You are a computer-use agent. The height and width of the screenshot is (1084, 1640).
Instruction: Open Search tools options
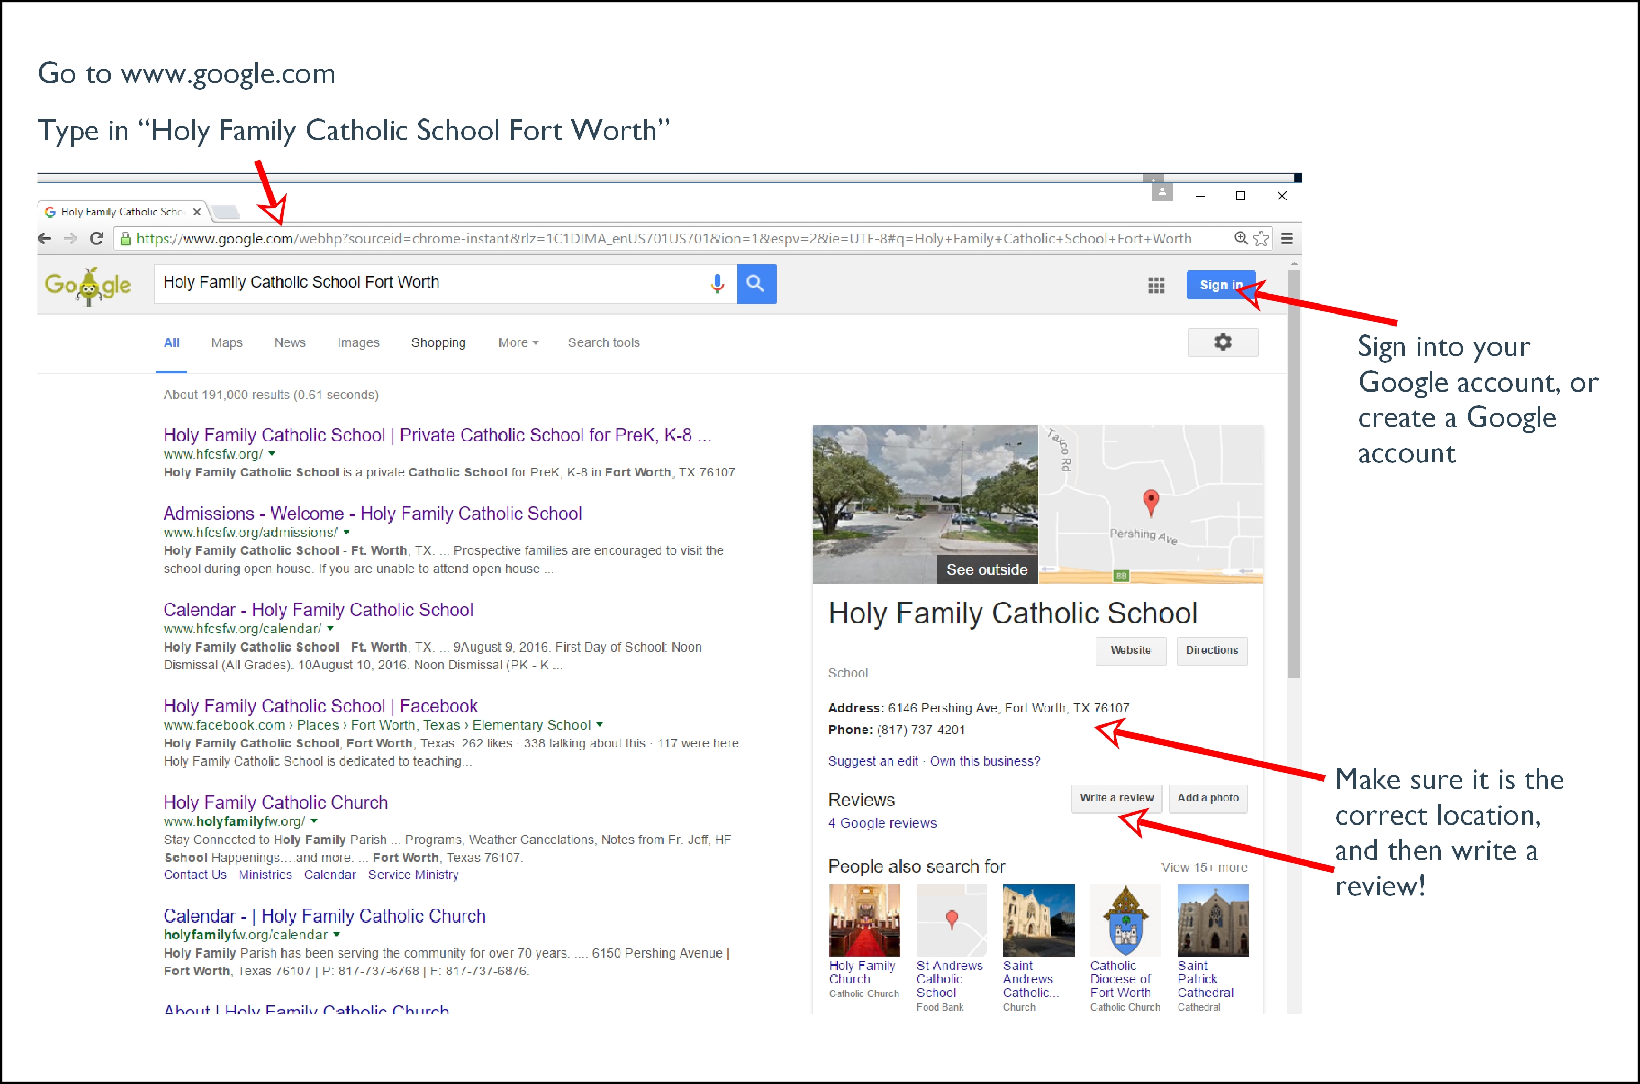pyautogui.click(x=603, y=342)
